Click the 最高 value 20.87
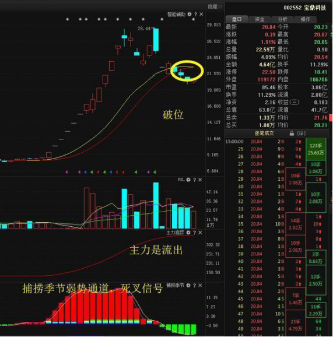This screenshot has width=333, height=337. (x=321, y=34)
